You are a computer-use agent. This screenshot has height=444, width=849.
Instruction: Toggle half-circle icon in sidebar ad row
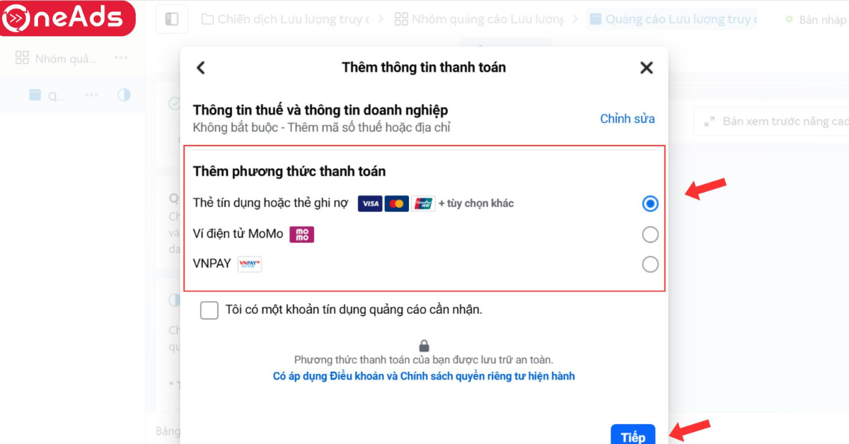click(124, 95)
